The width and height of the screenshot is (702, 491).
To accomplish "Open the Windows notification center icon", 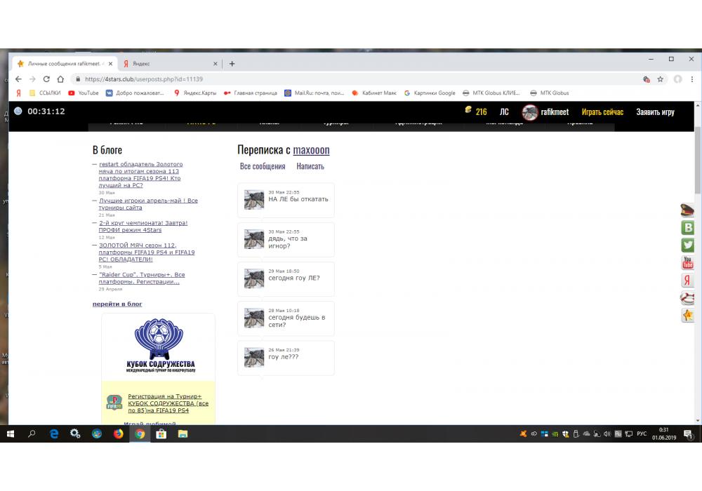I will click(x=688, y=433).
